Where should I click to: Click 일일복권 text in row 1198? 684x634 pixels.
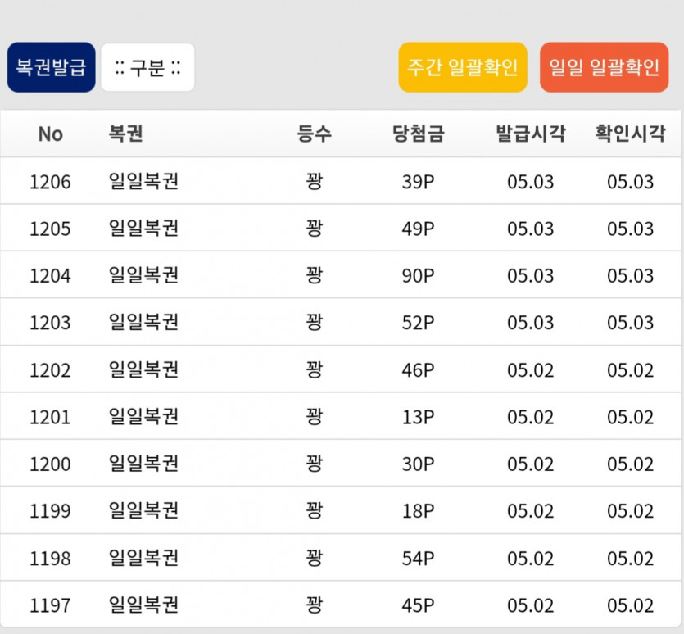[x=143, y=558]
